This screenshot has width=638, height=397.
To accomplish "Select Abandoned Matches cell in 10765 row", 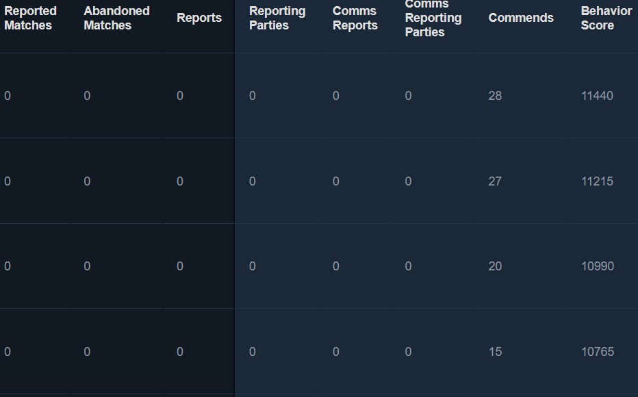I will coord(87,352).
